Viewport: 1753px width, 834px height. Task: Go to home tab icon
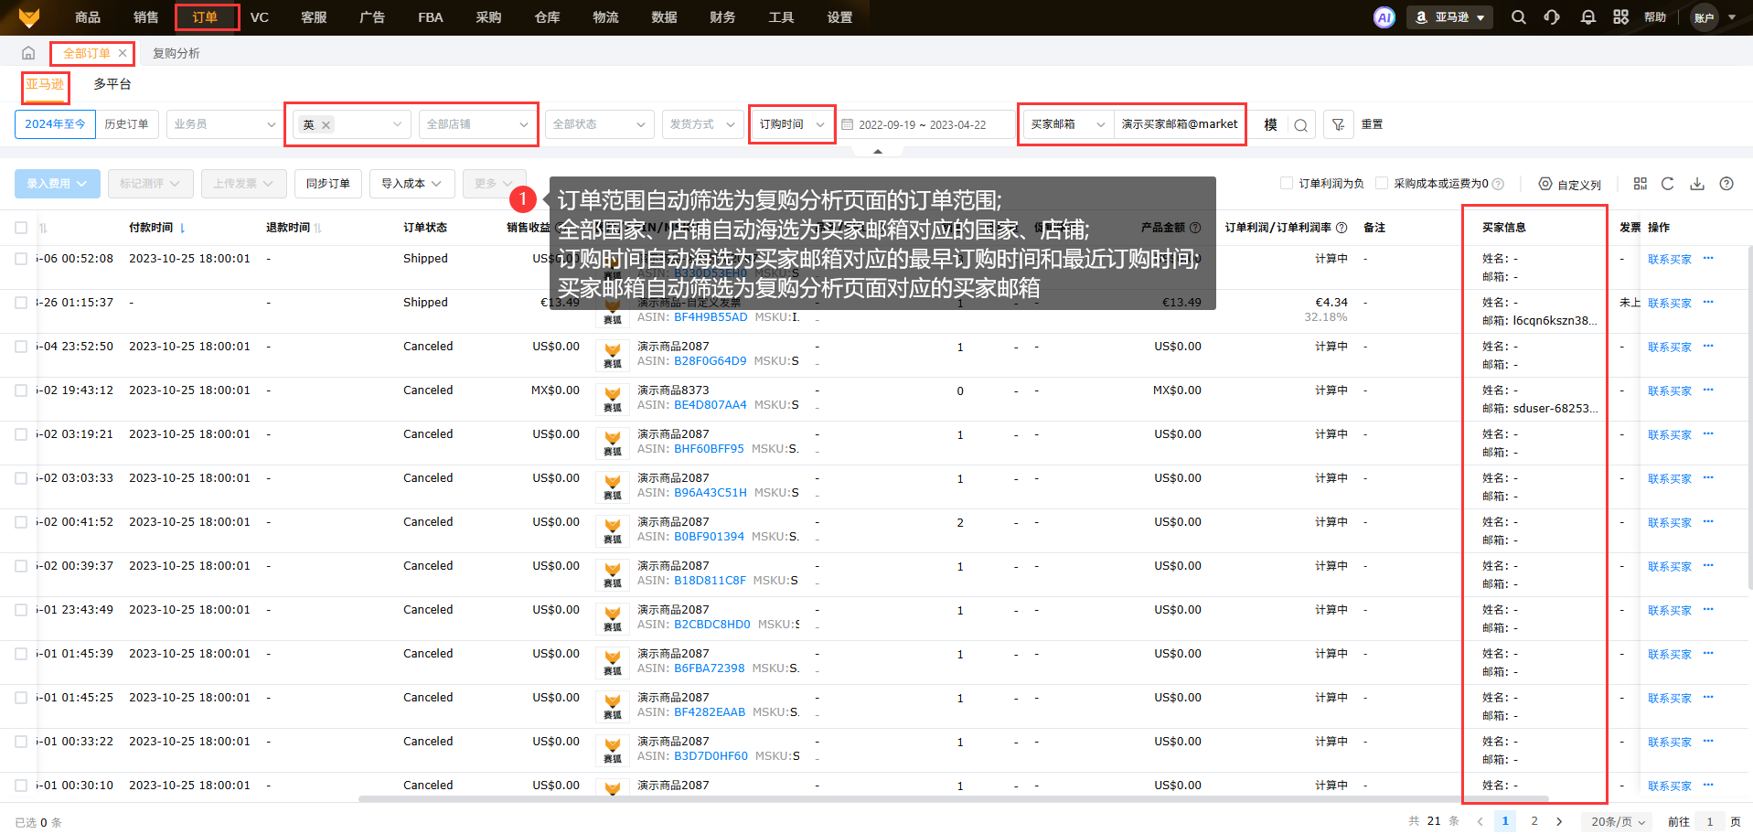(x=28, y=53)
